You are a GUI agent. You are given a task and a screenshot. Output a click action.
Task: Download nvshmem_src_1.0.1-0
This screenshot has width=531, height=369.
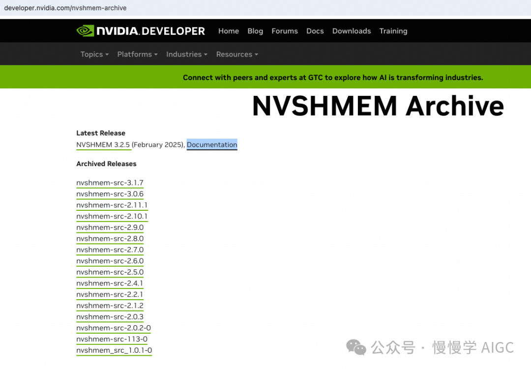114,350
